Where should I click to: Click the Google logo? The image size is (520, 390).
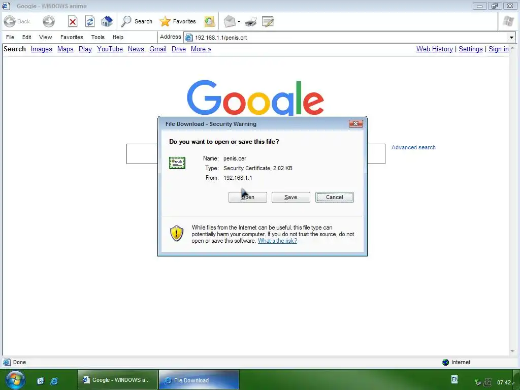pyautogui.click(x=255, y=98)
